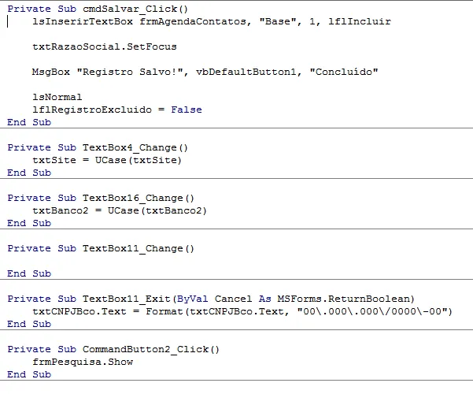The width and height of the screenshot is (473, 394).
Task: Click the False keyword in lflRegistroExcluido assignment
Action: coord(187,110)
